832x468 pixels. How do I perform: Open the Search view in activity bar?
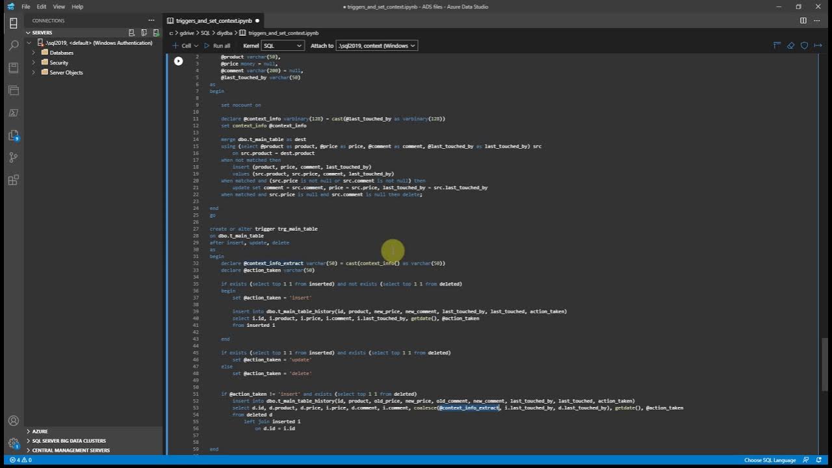pos(13,45)
